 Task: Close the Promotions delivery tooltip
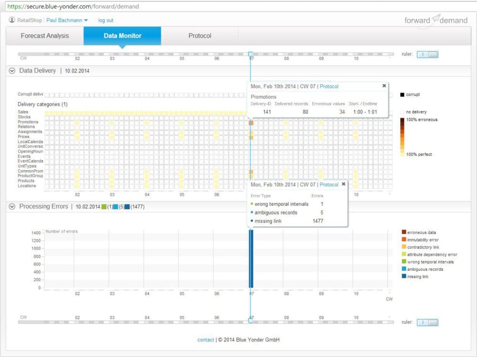(x=384, y=86)
